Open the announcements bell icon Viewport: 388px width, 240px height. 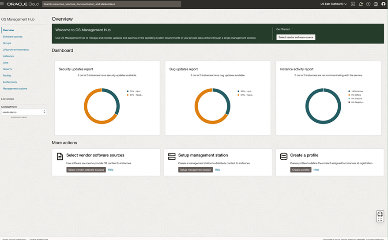click(361, 4)
